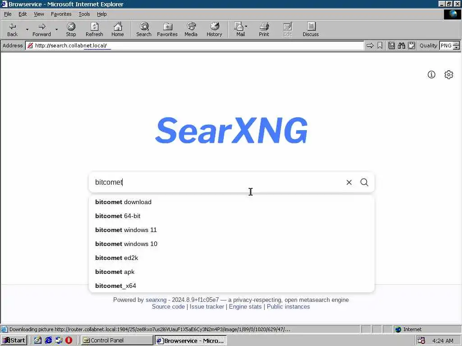Click the bookmark icon beside the Go arrow
The height and width of the screenshot is (346, 462).
[380, 46]
